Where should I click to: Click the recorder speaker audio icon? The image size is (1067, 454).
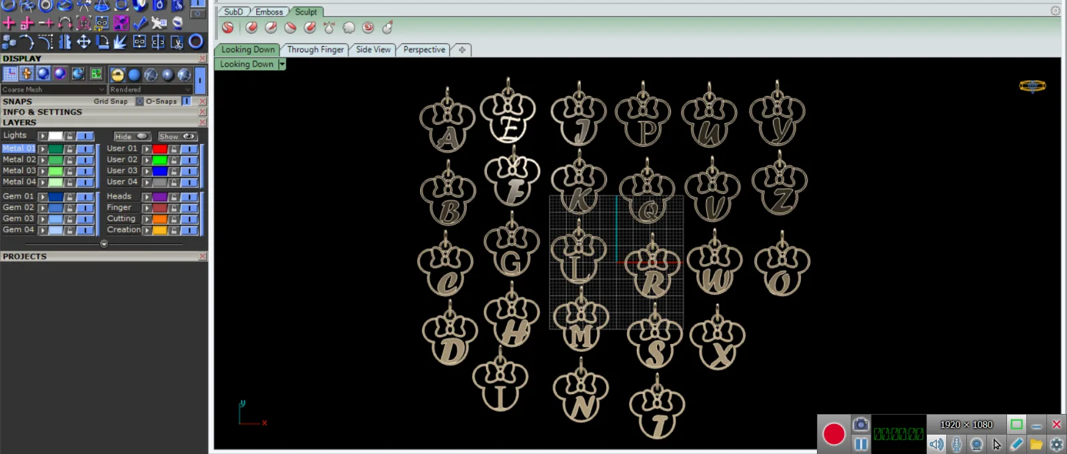pos(936,444)
